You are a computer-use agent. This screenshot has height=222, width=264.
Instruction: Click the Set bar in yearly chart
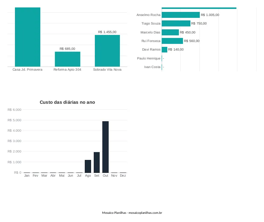[x=97, y=162]
